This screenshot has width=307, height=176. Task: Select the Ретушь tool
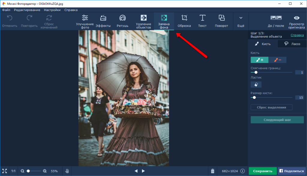[122, 21]
